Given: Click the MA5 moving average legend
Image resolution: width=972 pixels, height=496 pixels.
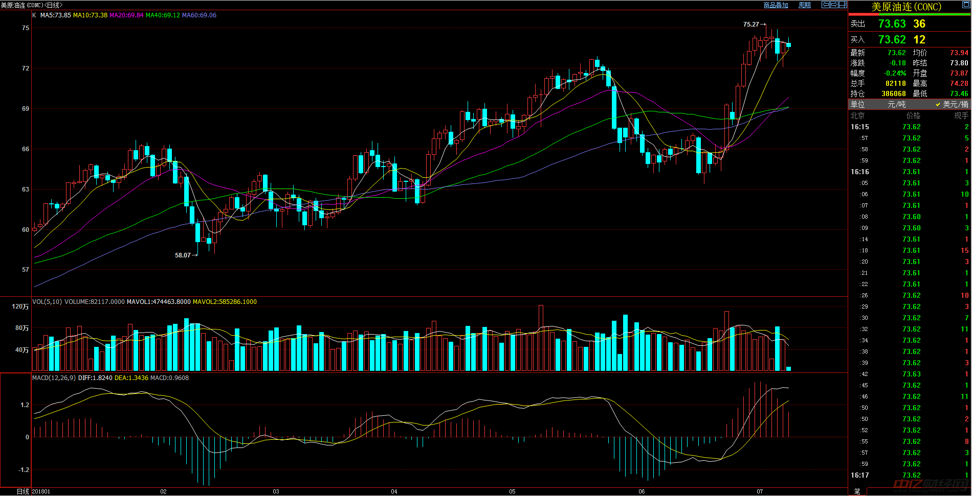Looking at the screenshot, I should 55,15.
